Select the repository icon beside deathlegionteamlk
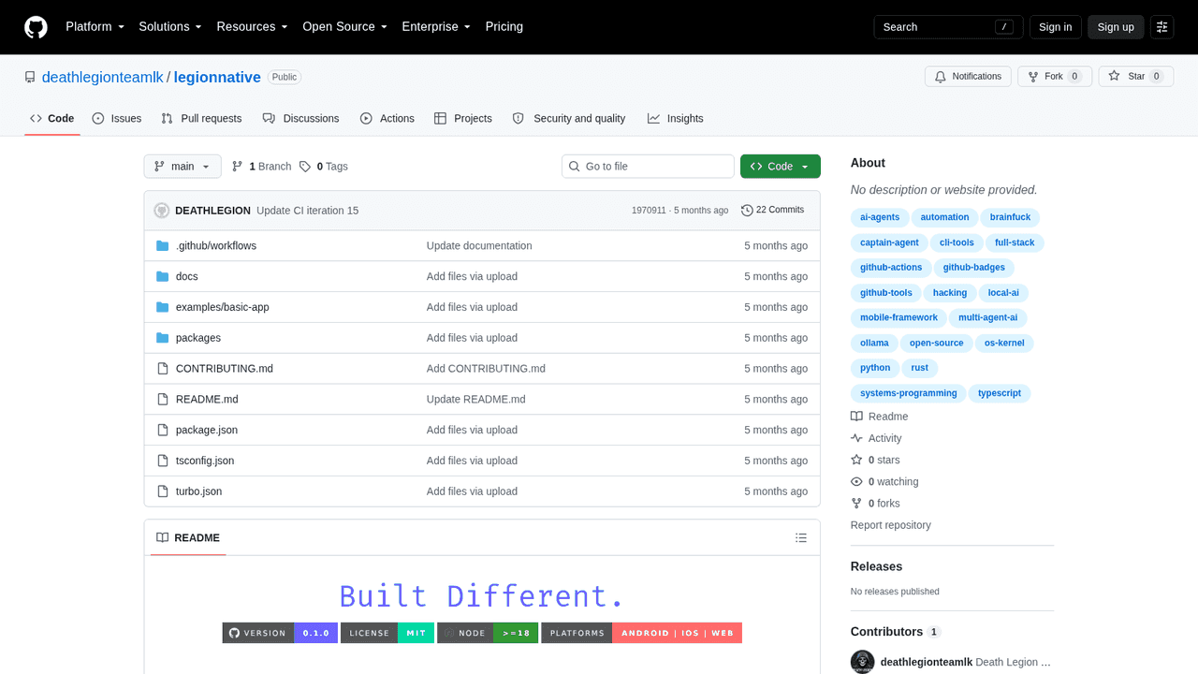1198x674 pixels. (x=30, y=78)
